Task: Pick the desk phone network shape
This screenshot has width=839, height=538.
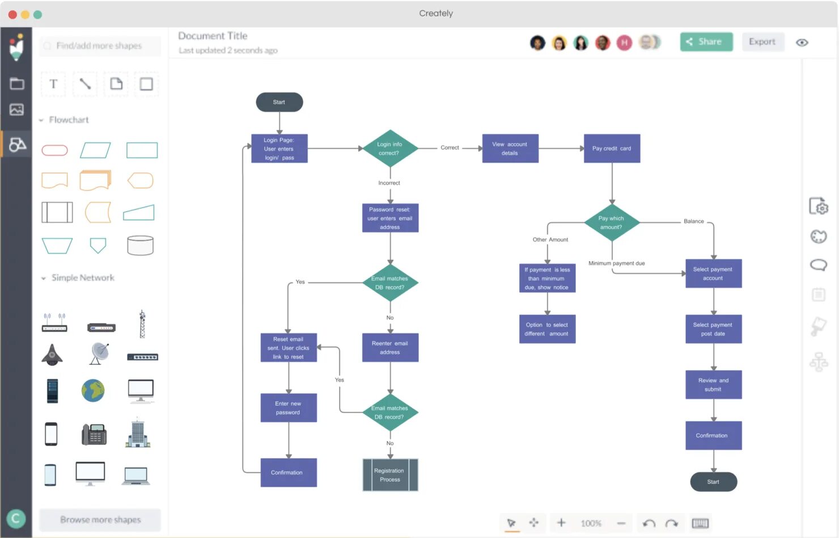Action: tap(94, 434)
